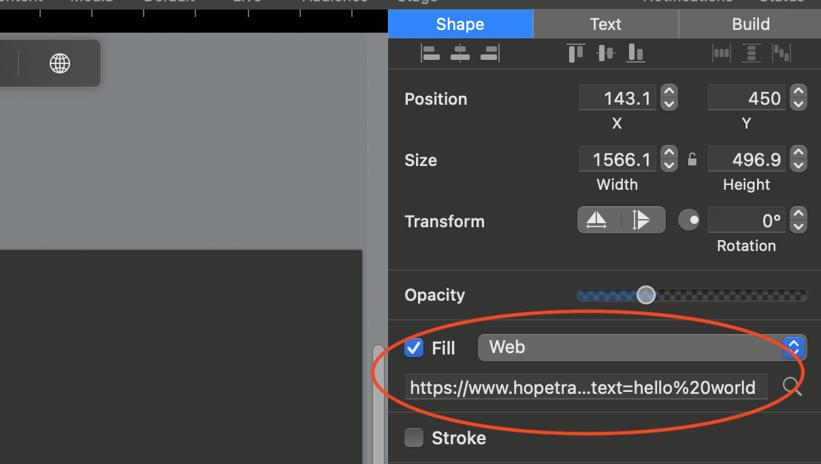Viewport: 821px width, 464px height.
Task: Select the align right edges icon
Action: pyautogui.click(x=489, y=53)
